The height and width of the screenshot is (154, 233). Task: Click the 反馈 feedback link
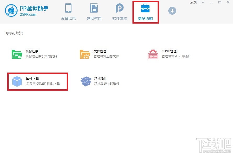pos(193,2)
